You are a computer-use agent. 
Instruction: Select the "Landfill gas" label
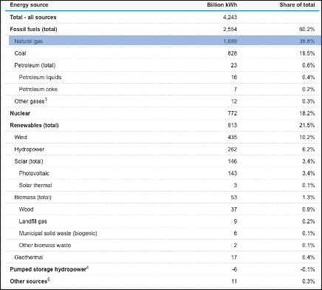coord(32,221)
